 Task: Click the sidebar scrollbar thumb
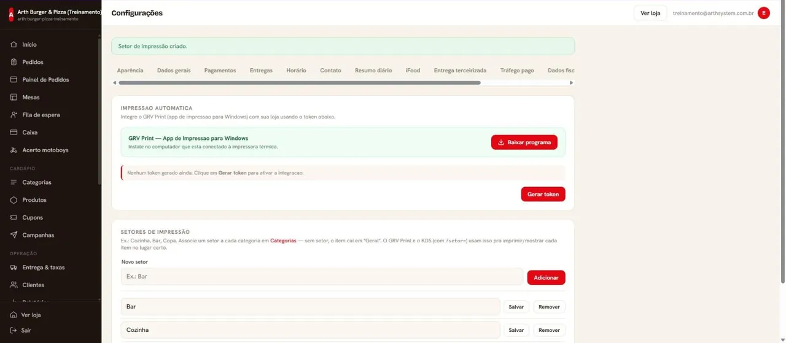click(x=99, y=110)
